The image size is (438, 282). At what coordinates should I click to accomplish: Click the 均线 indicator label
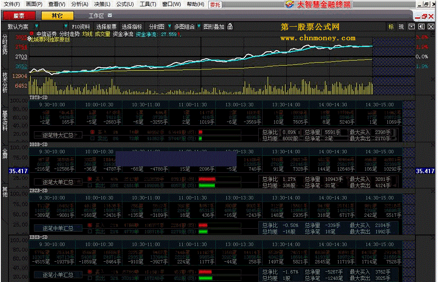pyautogui.click(x=87, y=34)
